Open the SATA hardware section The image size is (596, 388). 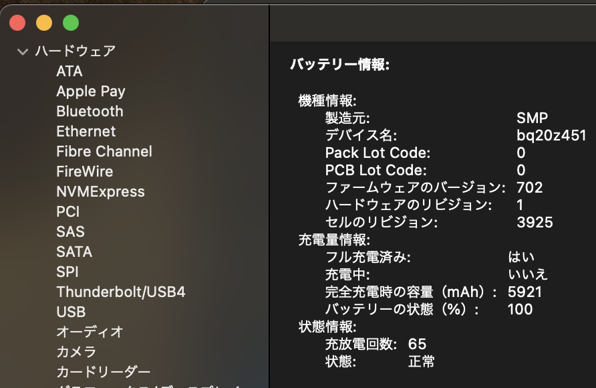(x=74, y=252)
